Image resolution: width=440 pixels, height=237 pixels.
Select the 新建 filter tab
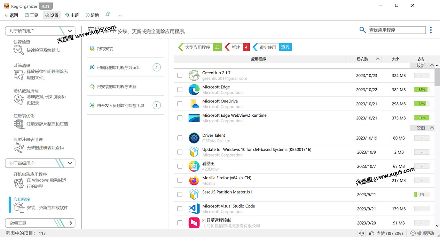pyautogui.click(x=238, y=47)
